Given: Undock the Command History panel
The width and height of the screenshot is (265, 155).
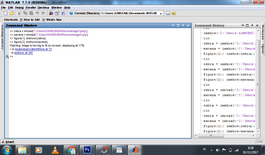Looking at the screenshot, I should (252, 25).
